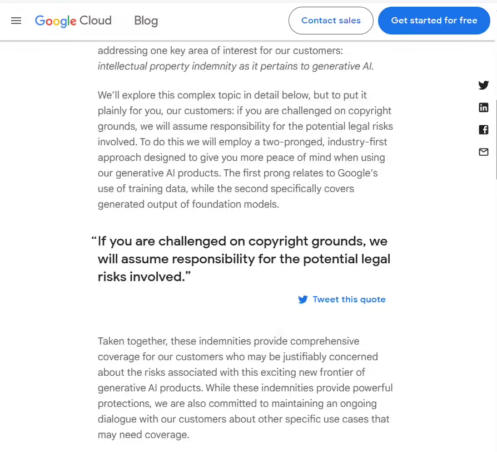Click the Contact sales button
The width and height of the screenshot is (497, 452).
(331, 21)
